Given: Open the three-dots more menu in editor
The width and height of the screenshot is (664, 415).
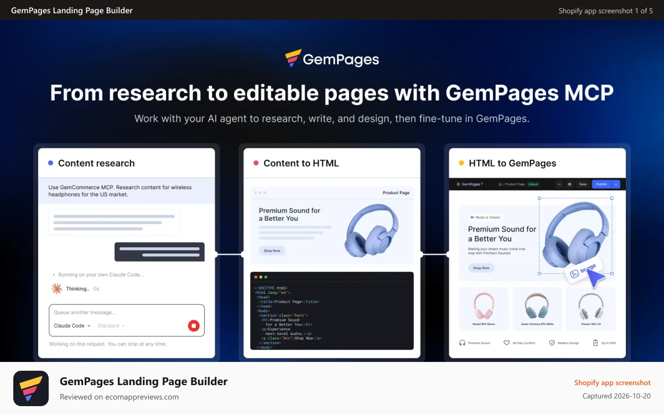Looking at the screenshot, I should click(x=559, y=184).
